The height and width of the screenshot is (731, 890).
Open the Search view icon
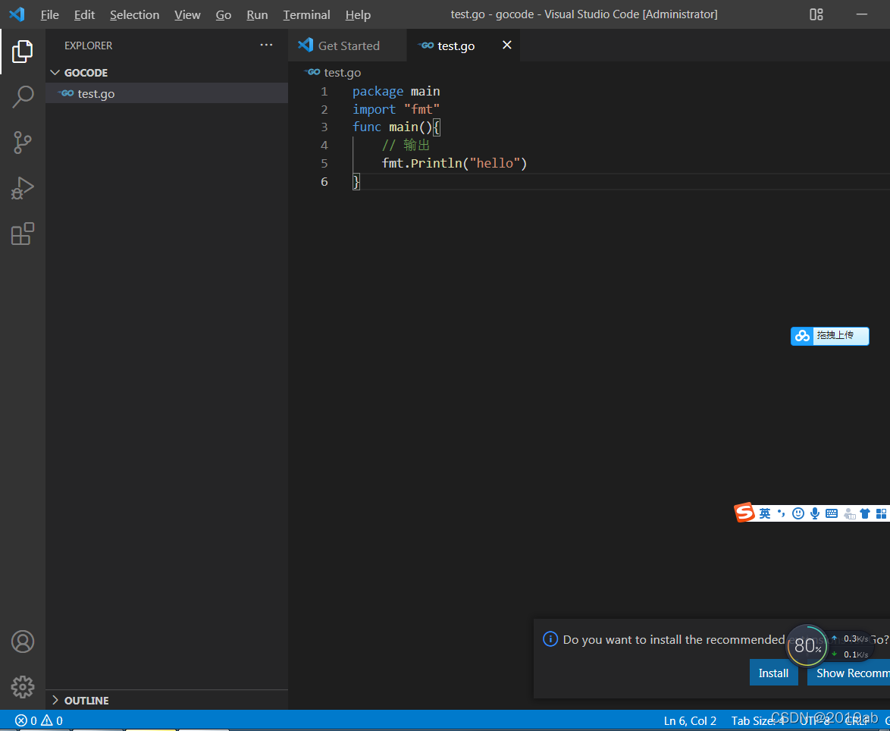23,96
